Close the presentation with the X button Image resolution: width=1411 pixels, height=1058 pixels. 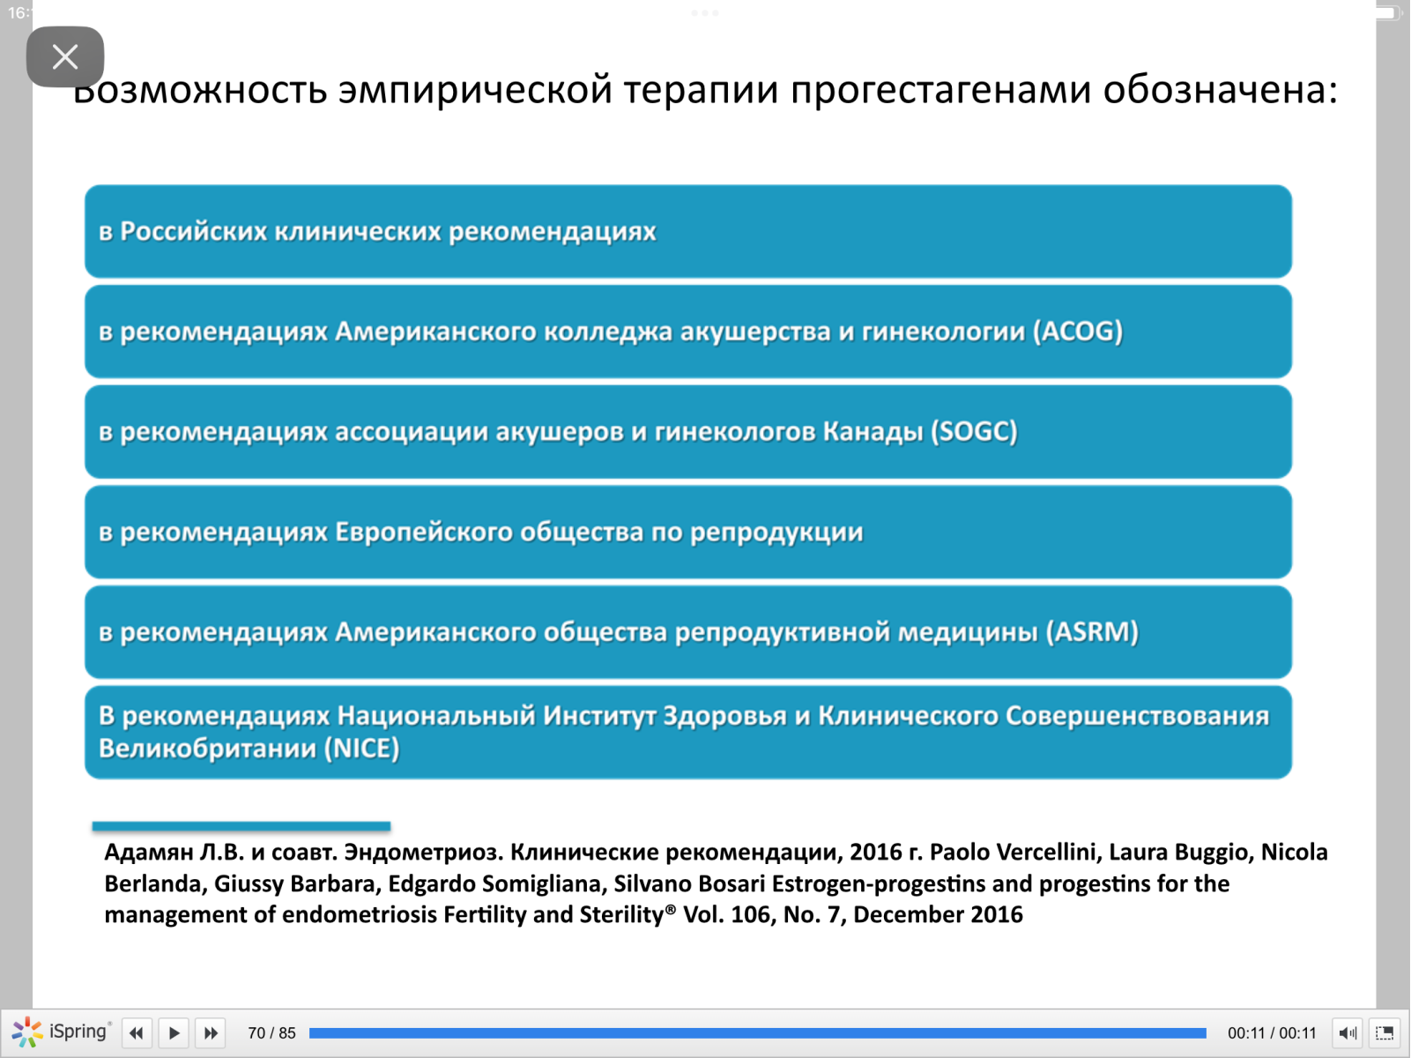[x=65, y=57]
